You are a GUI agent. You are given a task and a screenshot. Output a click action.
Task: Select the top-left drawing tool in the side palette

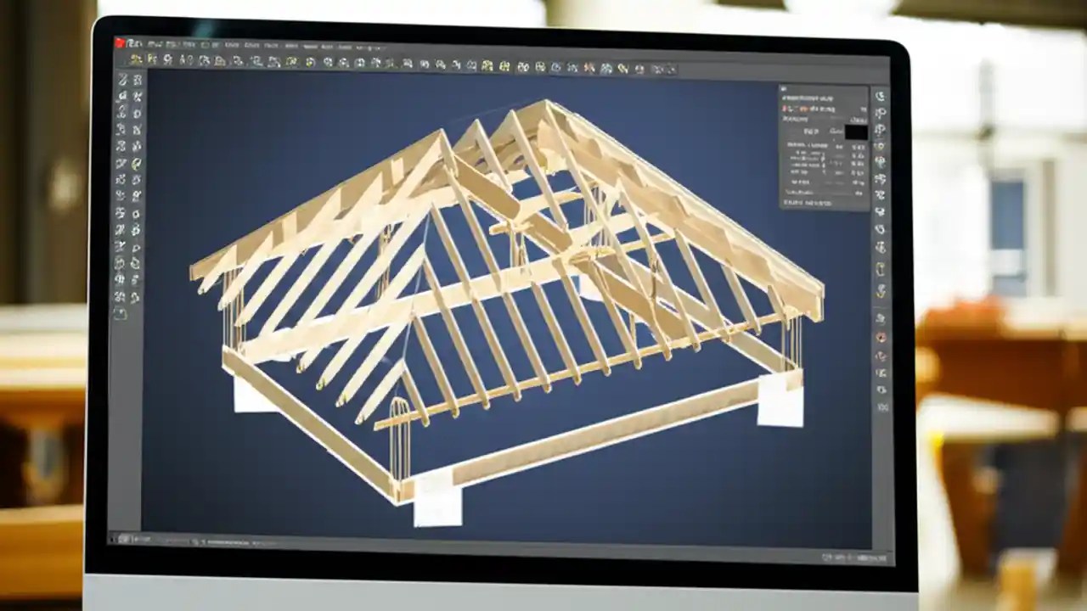(x=124, y=78)
